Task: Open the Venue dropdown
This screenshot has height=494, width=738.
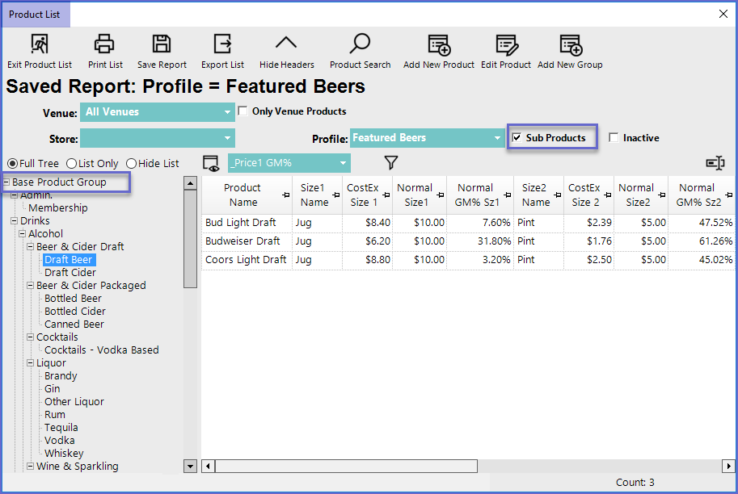Action: 228,112
